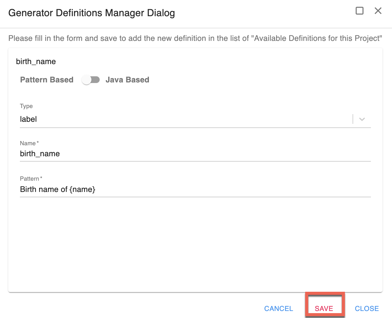Focus the Name field containing birth_name
Viewport: 392px width, 318px height.
[183, 154]
